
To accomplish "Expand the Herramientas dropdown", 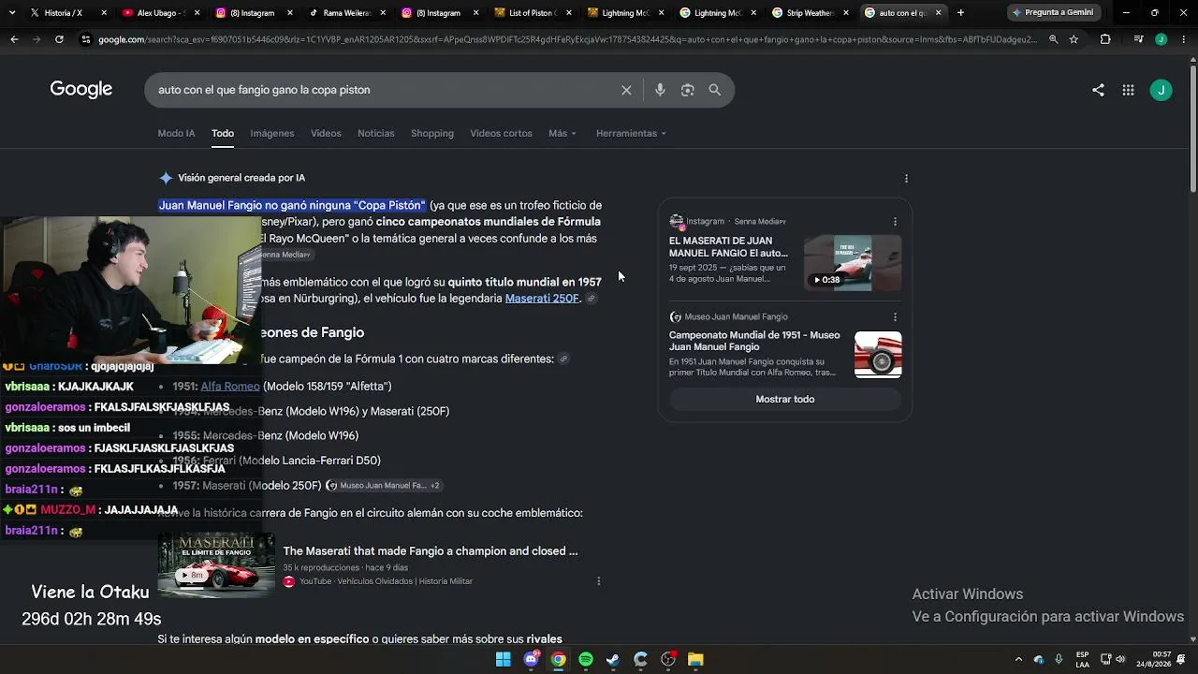I will coord(631,133).
